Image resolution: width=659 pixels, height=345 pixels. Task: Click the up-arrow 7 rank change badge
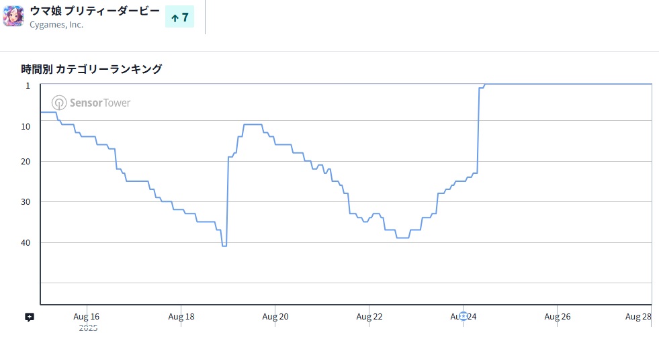coord(179,17)
